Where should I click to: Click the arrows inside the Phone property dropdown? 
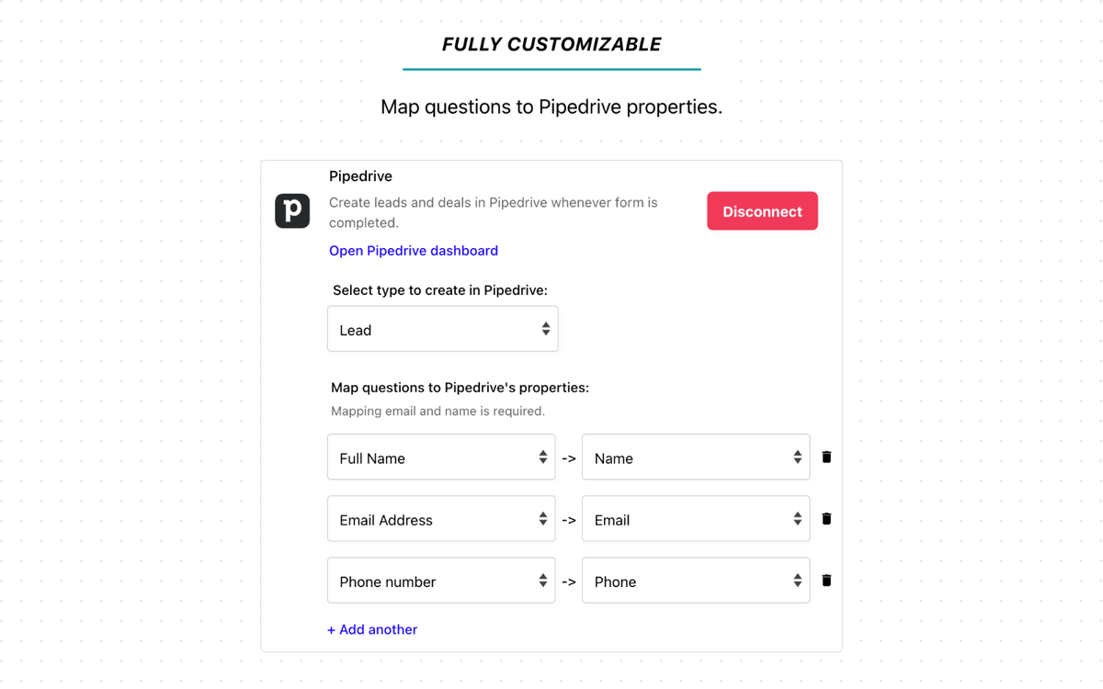[798, 580]
